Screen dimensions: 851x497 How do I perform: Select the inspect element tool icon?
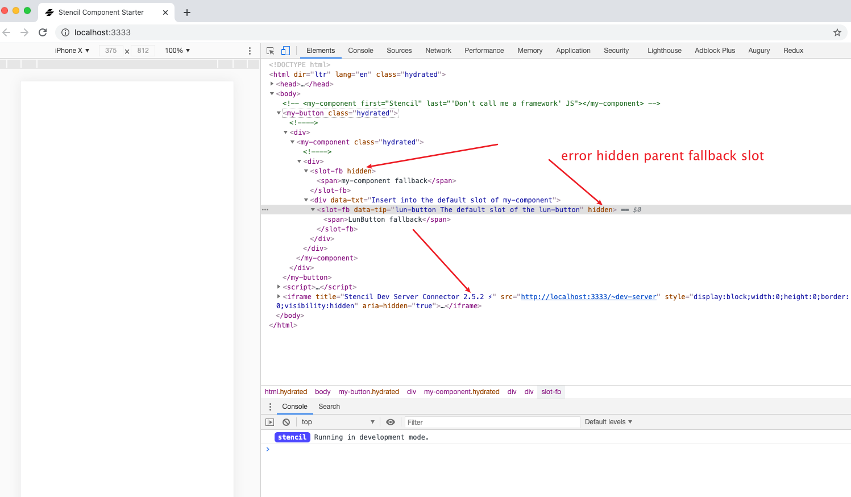tap(270, 51)
